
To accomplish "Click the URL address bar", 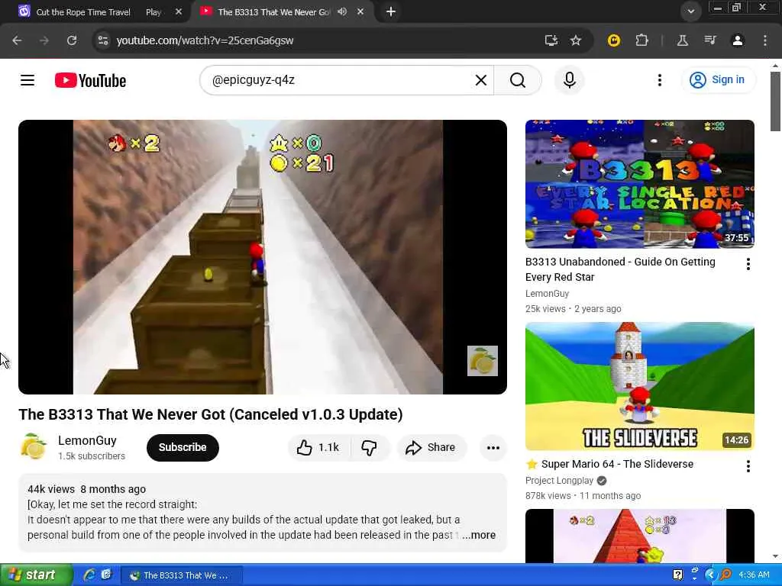I will coord(319,40).
